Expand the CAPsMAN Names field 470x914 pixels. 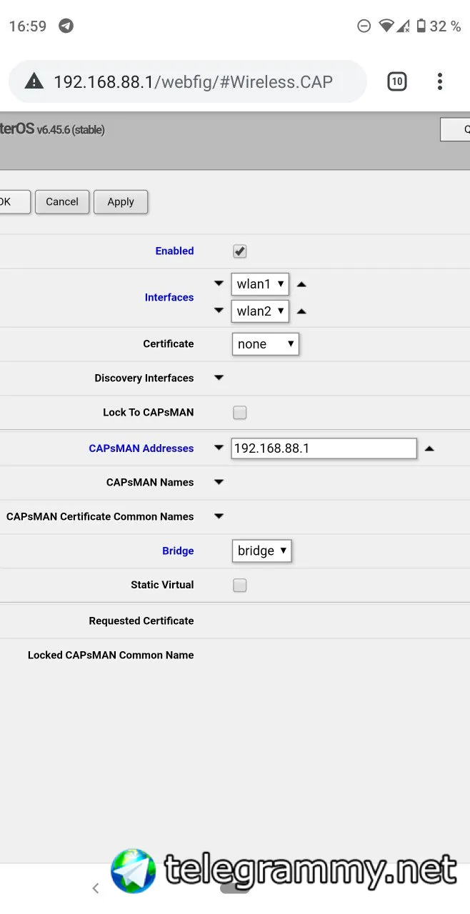[219, 482]
